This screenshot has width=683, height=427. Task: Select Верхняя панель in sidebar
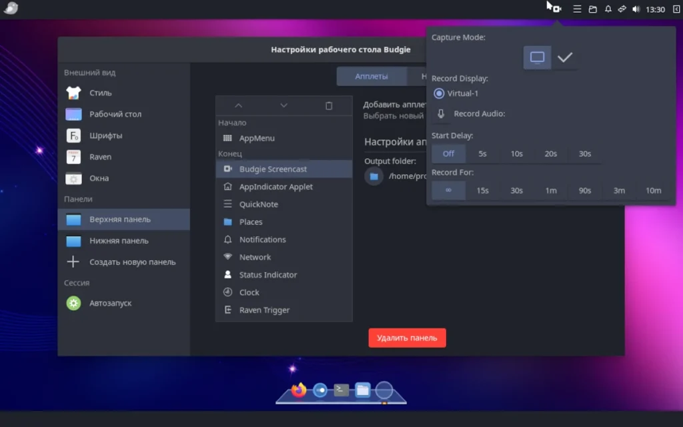point(123,219)
